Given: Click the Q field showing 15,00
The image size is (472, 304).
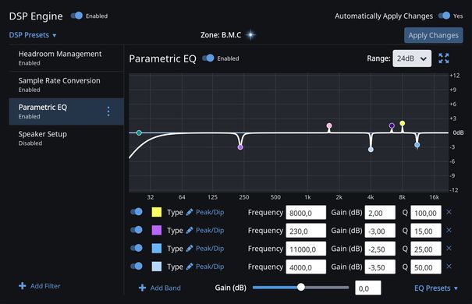Looking at the screenshot, I should click(426, 231).
